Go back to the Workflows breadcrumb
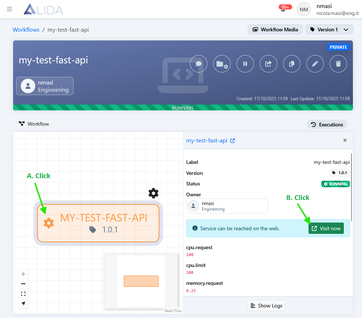Image resolution: width=362 pixels, height=318 pixels. coord(26,30)
